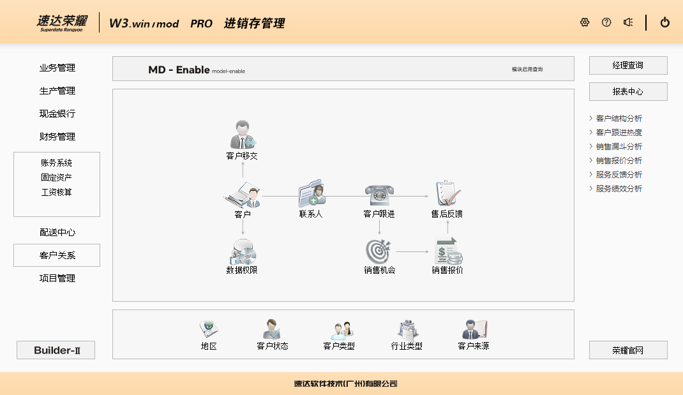Open the 地区 region icon

[209, 329]
